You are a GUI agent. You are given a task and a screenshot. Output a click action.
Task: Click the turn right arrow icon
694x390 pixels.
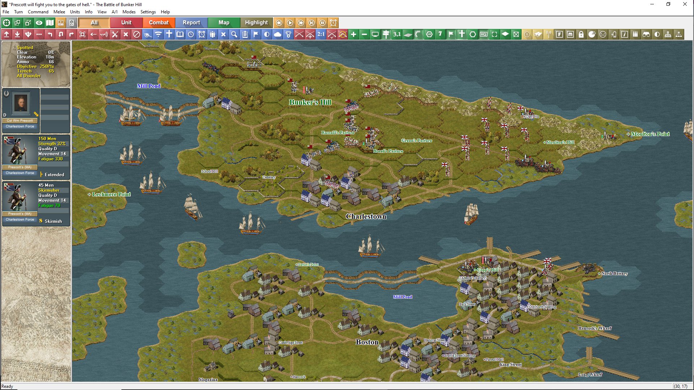point(72,34)
